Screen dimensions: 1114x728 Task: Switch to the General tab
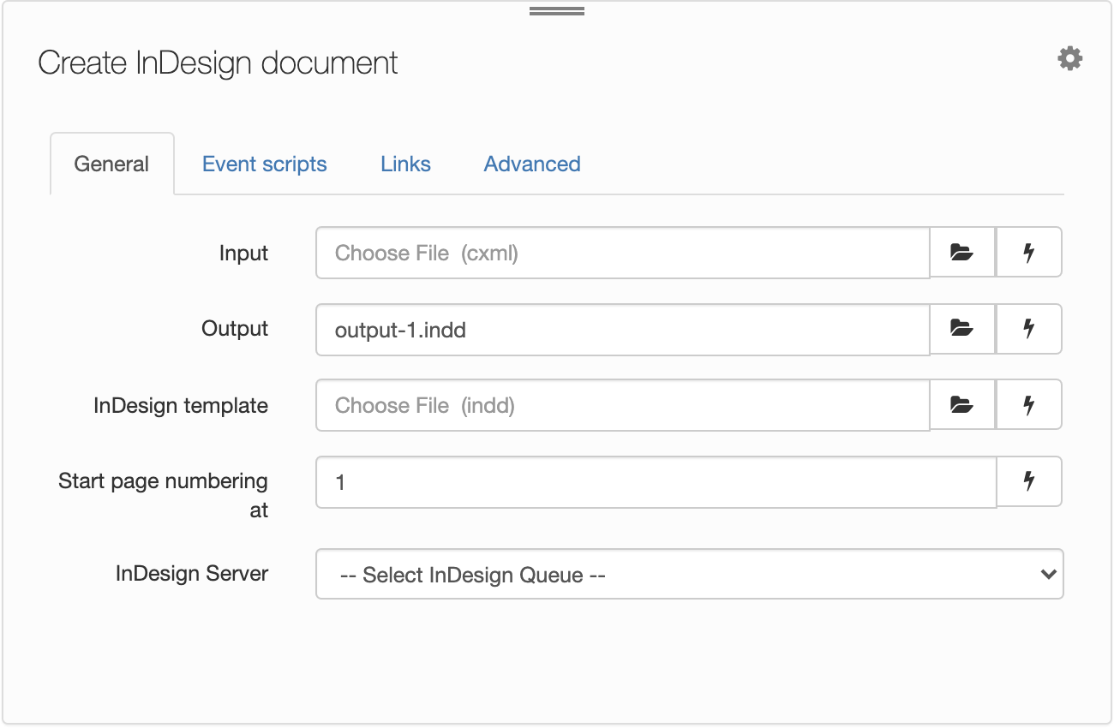pos(112,164)
